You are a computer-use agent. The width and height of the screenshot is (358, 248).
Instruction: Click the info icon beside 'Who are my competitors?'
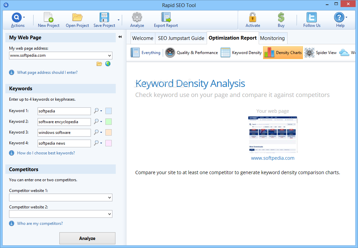coord(11,224)
